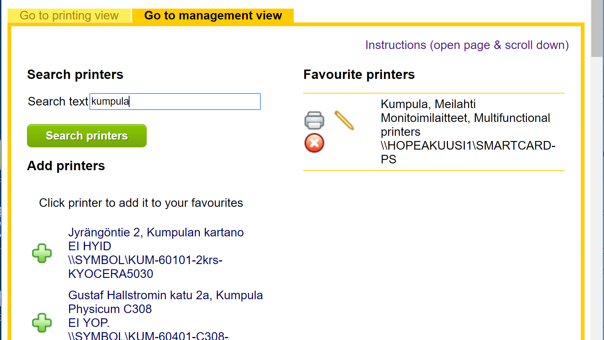Add Jyrängöntie 2 printer using green plus
Screen dimensions: 604x340
[x=42, y=253]
